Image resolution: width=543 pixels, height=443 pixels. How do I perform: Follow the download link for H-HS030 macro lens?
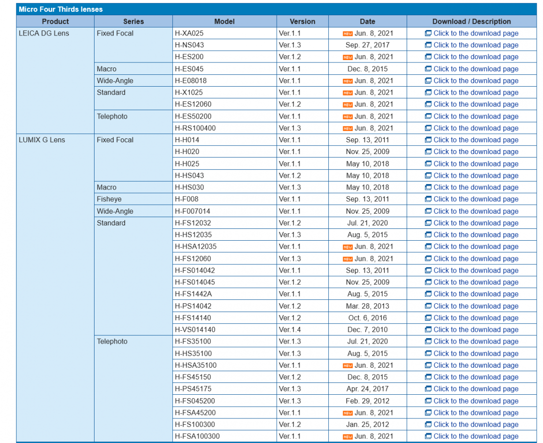click(x=476, y=188)
